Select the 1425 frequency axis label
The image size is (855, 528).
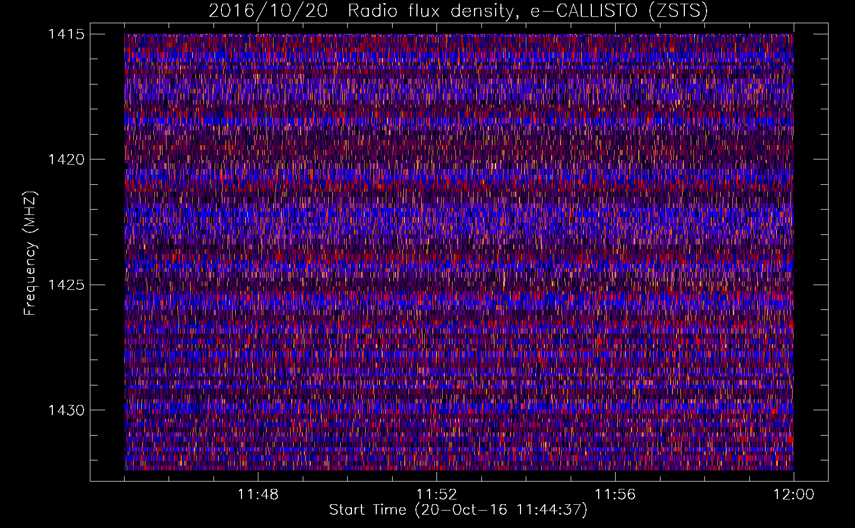(x=66, y=285)
